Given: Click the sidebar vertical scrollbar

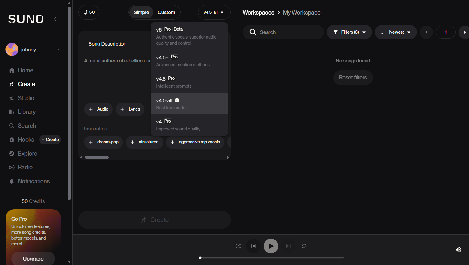Looking at the screenshot, I should (x=69, y=104).
